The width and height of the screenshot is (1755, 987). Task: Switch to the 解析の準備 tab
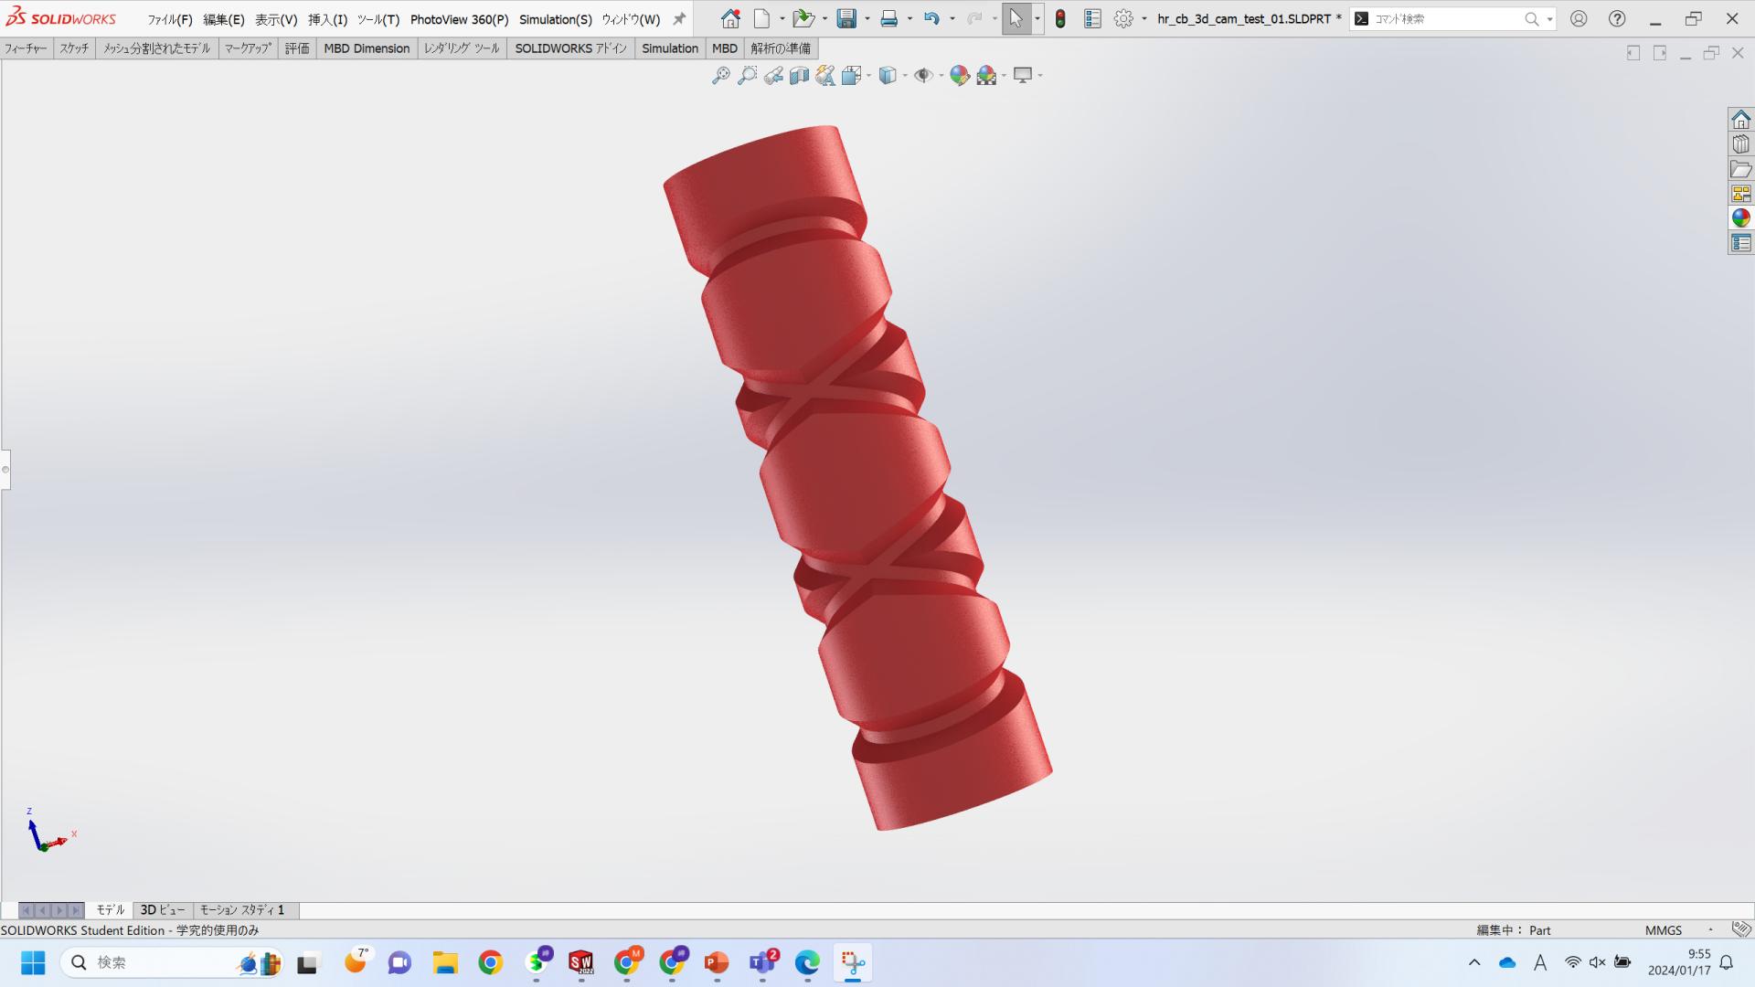(x=781, y=48)
